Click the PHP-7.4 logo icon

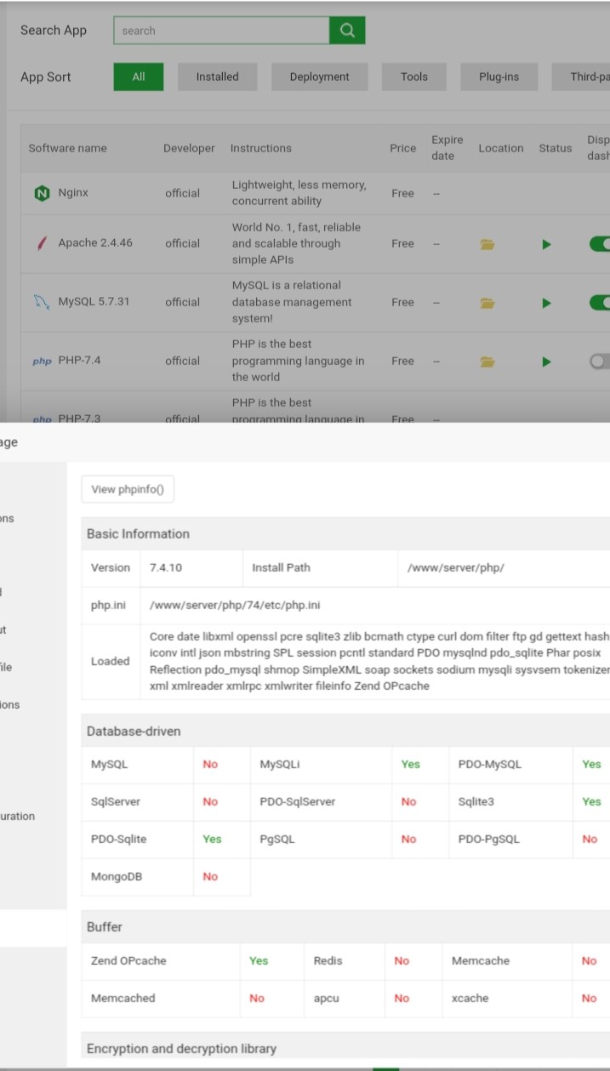[42, 361]
